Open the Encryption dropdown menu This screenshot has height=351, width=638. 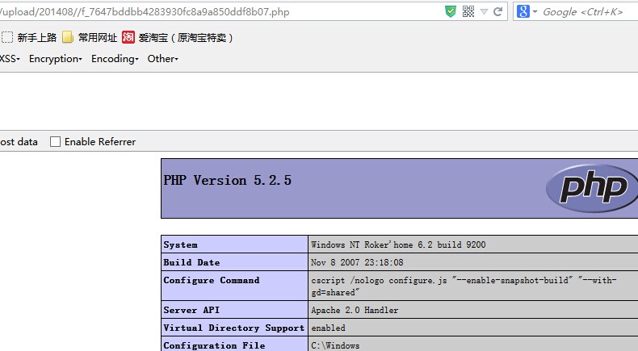click(x=56, y=59)
